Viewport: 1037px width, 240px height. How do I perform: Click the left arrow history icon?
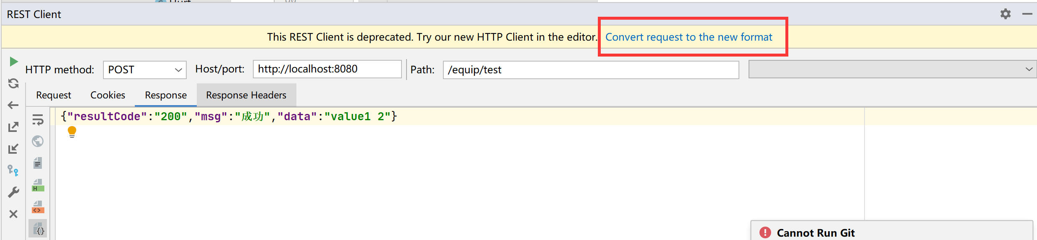13,105
